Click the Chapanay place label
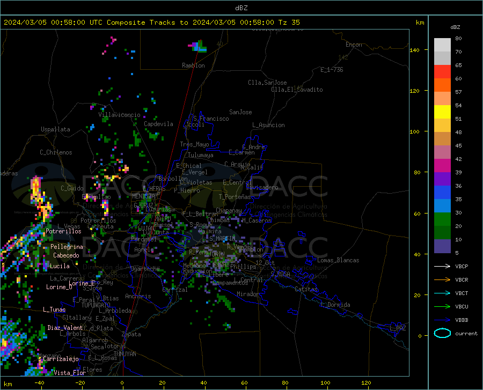Viewport: 483px width, 390px height. tap(229, 210)
